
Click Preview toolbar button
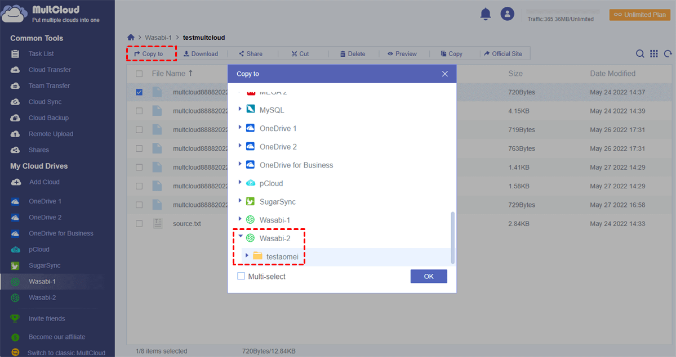tap(402, 54)
